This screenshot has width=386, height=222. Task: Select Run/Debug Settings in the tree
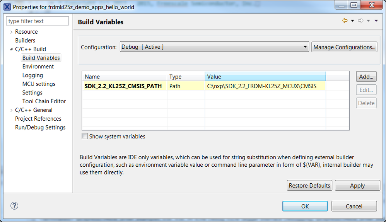point(40,127)
